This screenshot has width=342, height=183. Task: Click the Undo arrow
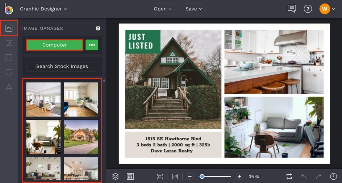point(304,176)
